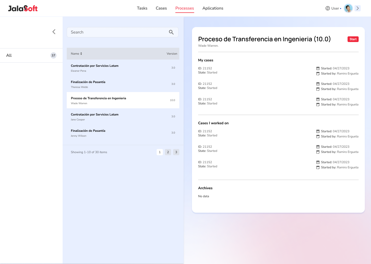Viewport: 371px width, 264px height.
Task: Click started-by icon of first My cases entry
Action: (x=318, y=73)
